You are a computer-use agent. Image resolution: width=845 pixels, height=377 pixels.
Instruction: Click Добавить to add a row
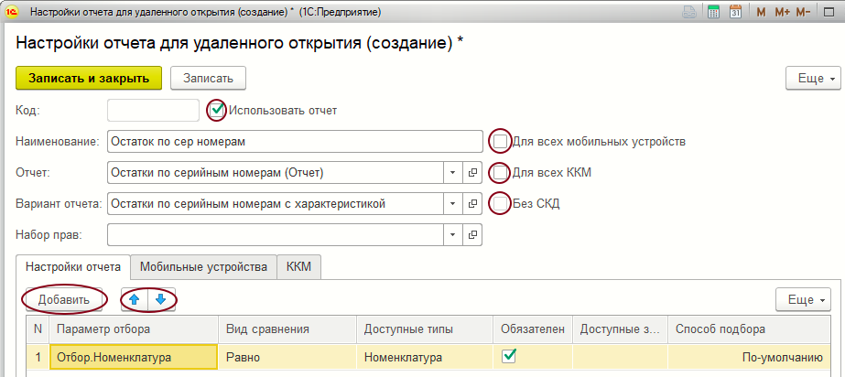pyautogui.click(x=64, y=299)
